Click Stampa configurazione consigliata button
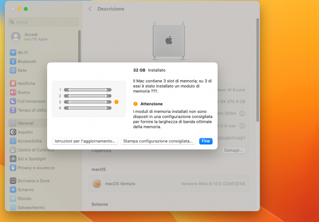Image resolution: width=319 pixels, height=222 pixels. click(x=158, y=141)
